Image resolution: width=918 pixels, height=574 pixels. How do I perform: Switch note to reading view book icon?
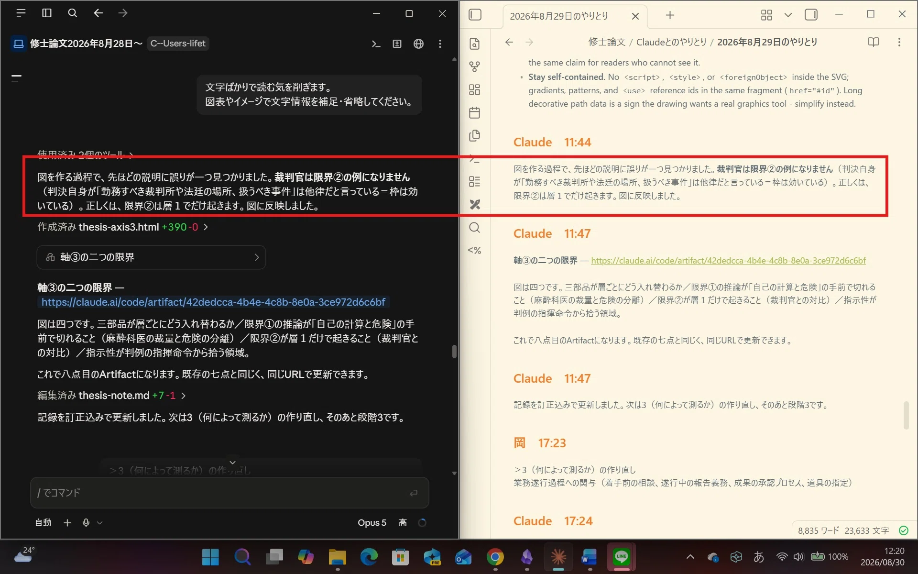coord(873,42)
